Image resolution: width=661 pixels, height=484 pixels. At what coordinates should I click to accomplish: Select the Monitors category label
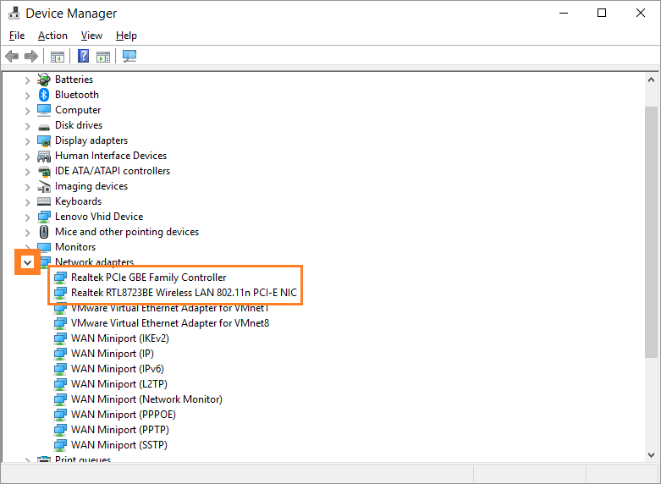click(75, 247)
